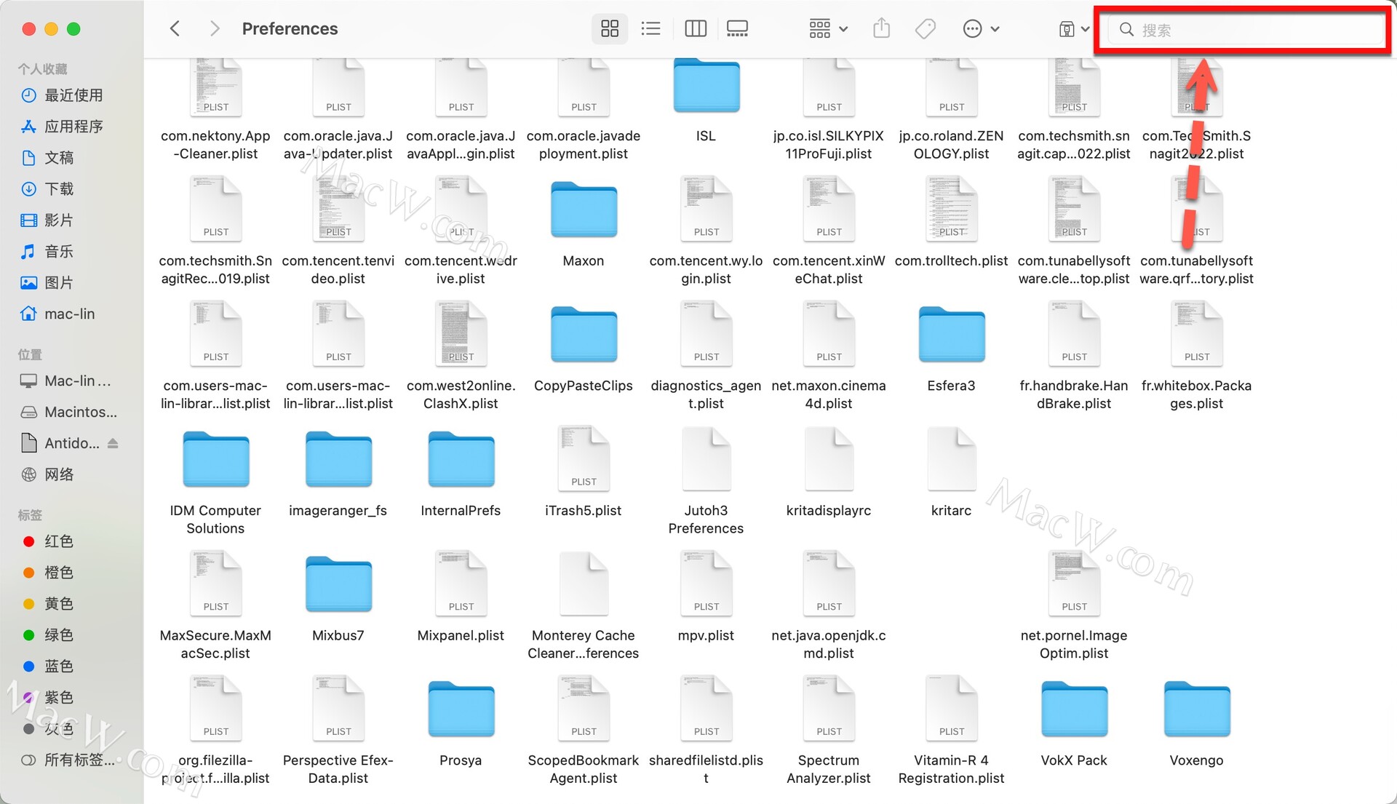Open 应用程序 in the sidebar
This screenshot has width=1397, height=804.
point(63,127)
